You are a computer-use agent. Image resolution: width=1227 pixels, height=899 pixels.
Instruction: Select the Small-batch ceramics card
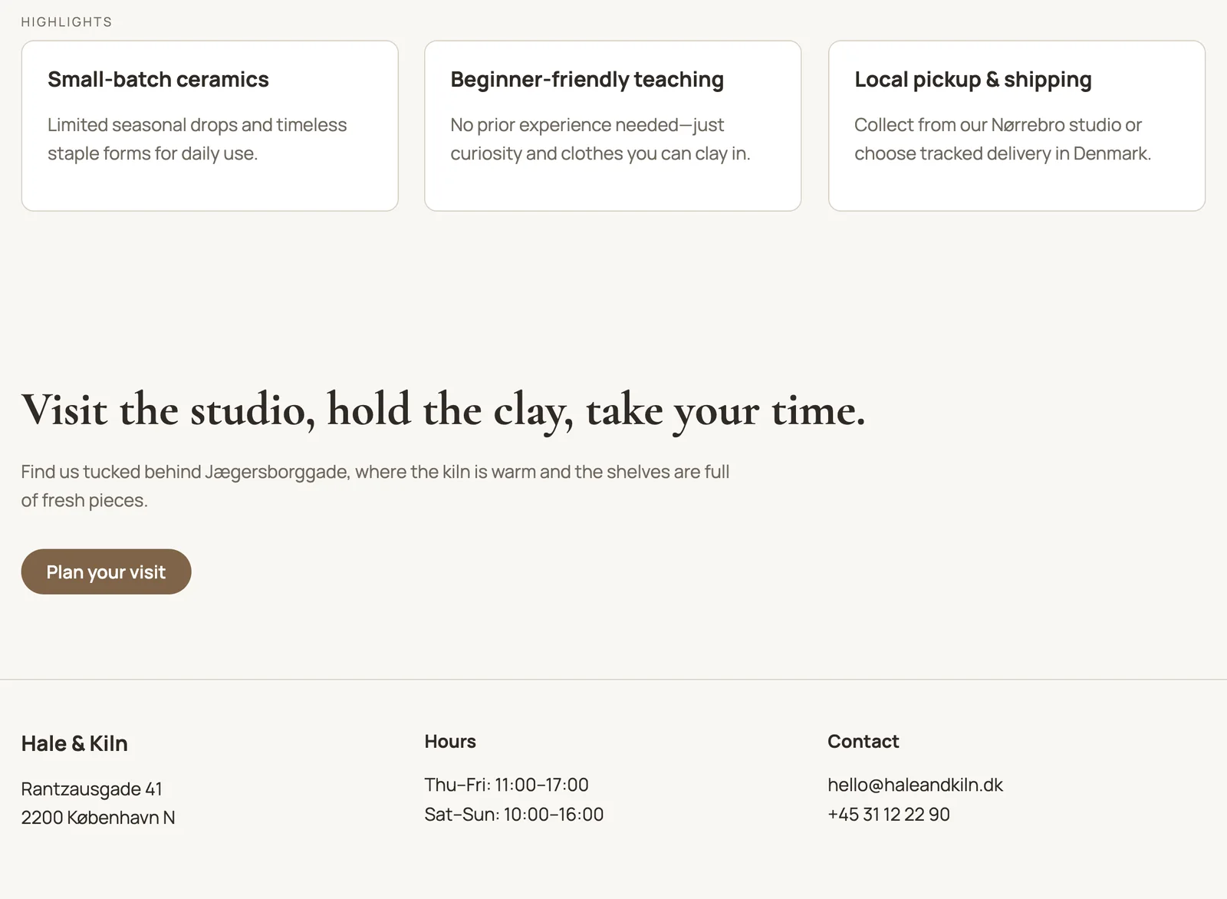[209, 126]
